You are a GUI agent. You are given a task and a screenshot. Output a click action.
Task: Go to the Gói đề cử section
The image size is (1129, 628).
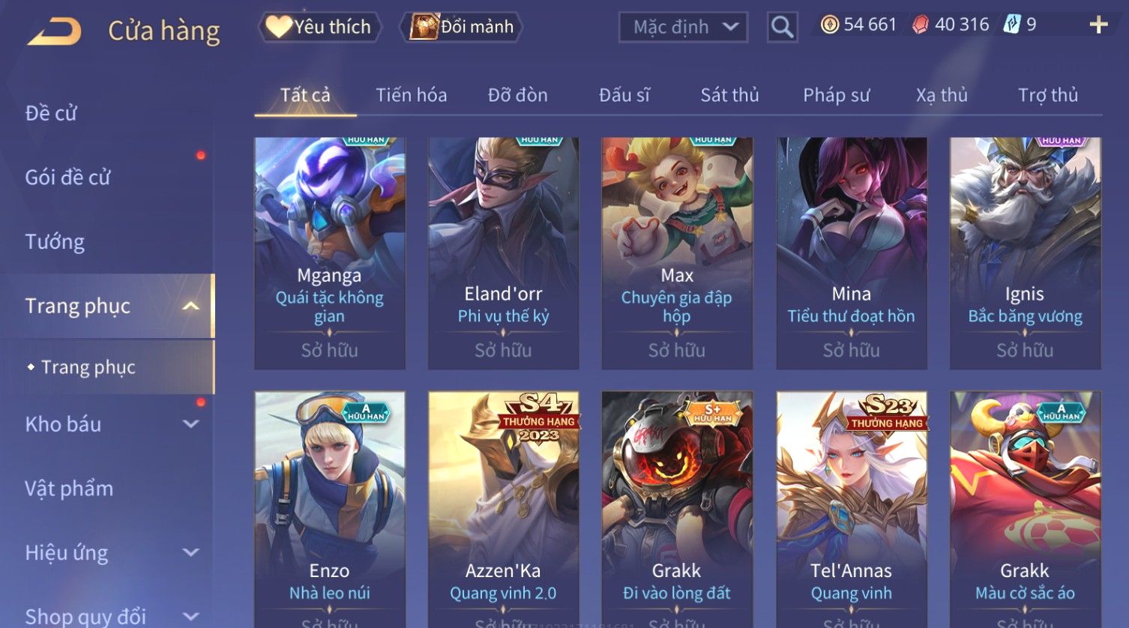pyautogui.click(x=67, y=178)
